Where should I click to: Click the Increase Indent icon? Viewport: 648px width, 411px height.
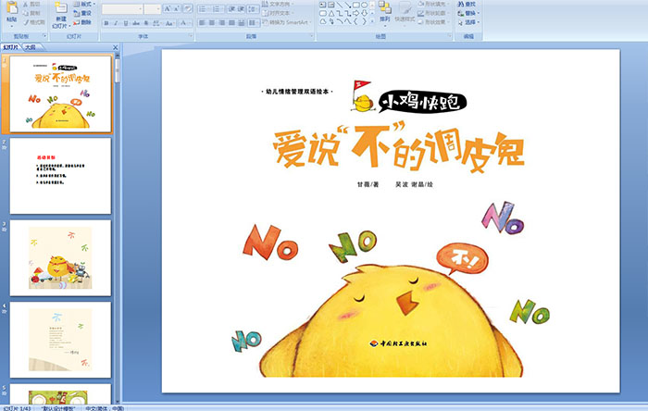[241, 9]
